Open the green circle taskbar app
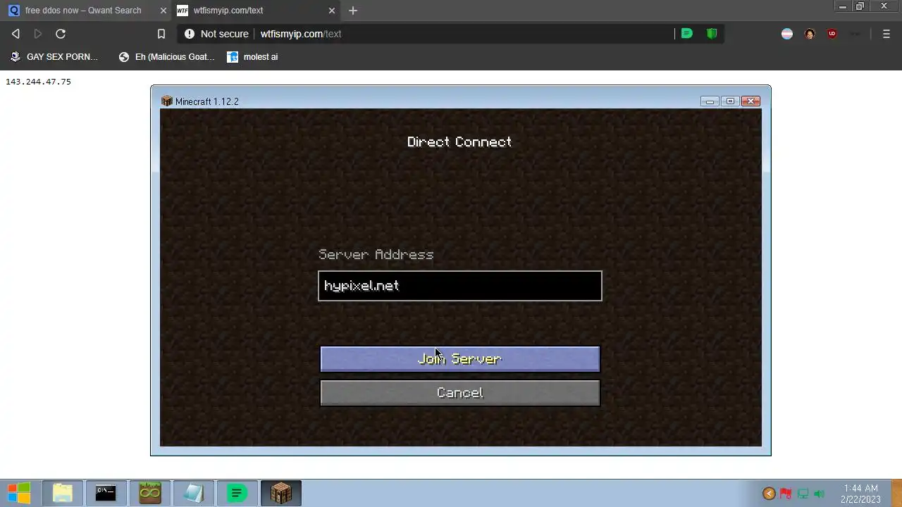The height and width of the screenshot is (507, 902). pyautogui.click(x=237, y=494)
